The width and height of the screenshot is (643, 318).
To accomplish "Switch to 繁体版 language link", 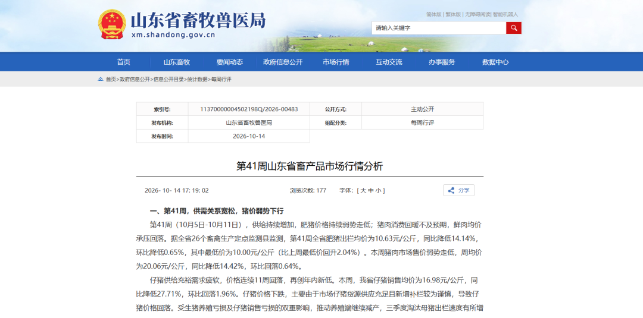I will tap(452, 14).
